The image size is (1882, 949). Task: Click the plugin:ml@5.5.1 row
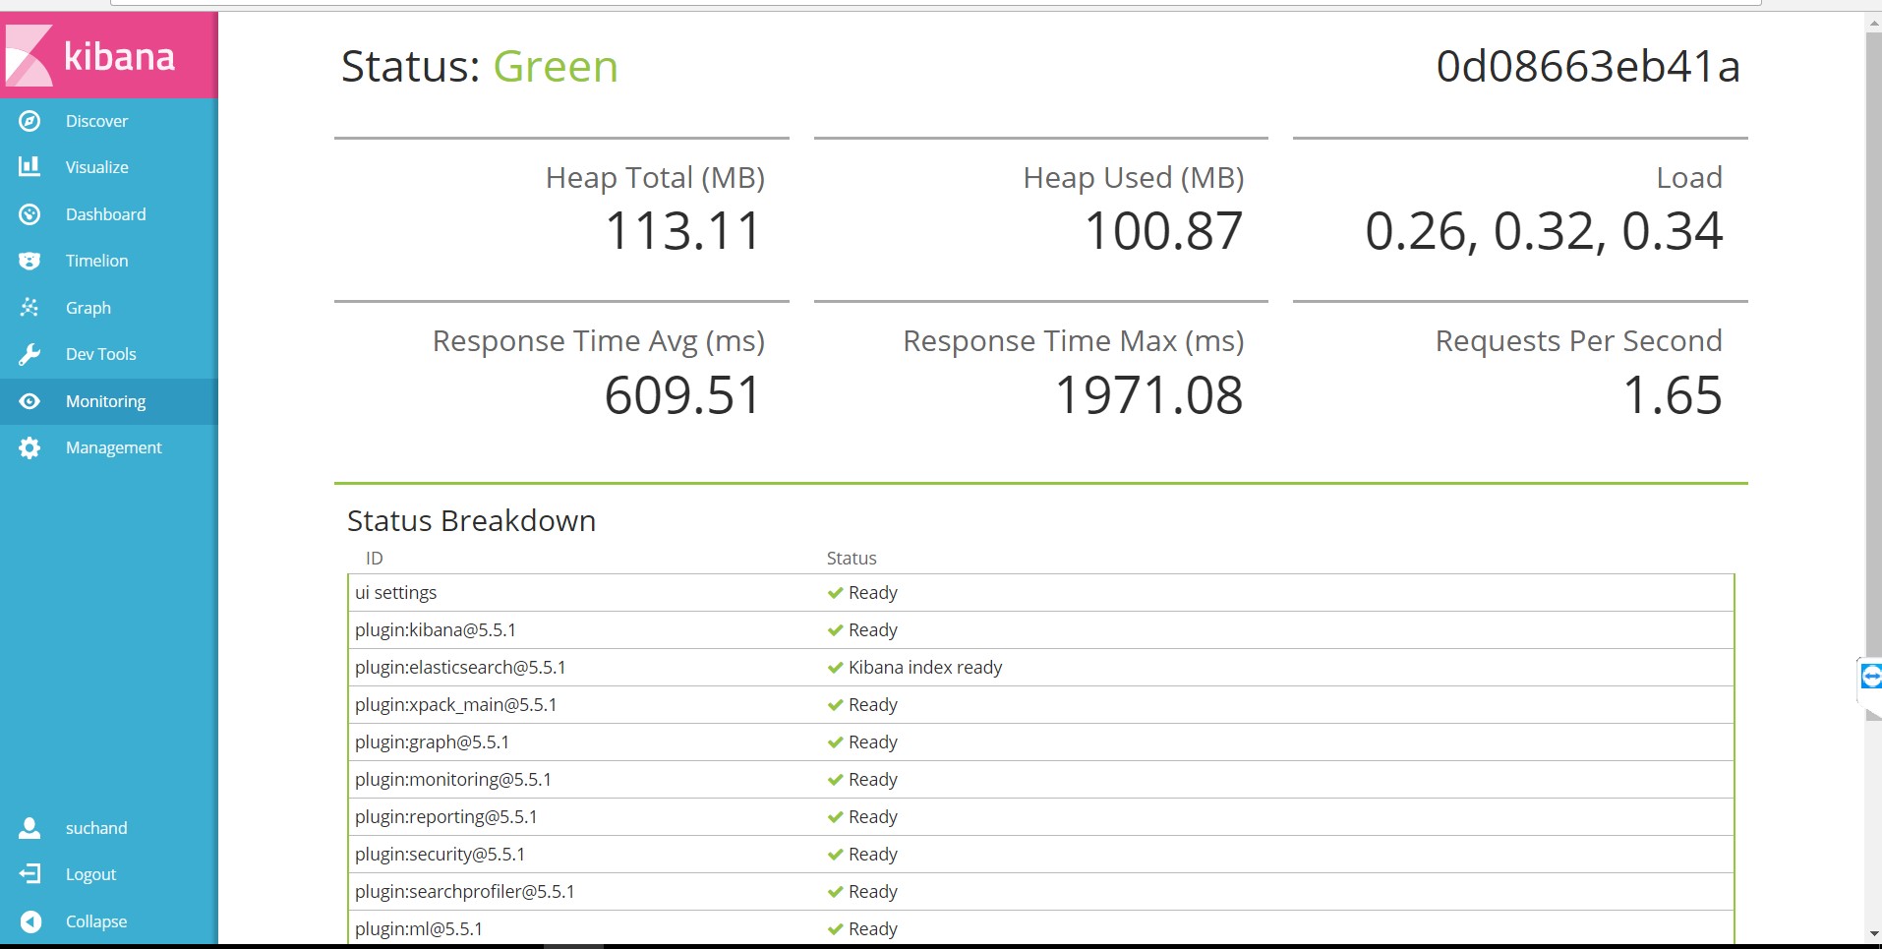coord(1041,929)
